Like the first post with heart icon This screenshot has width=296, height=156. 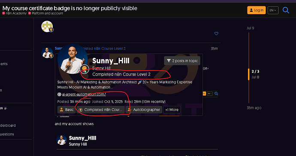pyautogui.click(x=216, y=33)
